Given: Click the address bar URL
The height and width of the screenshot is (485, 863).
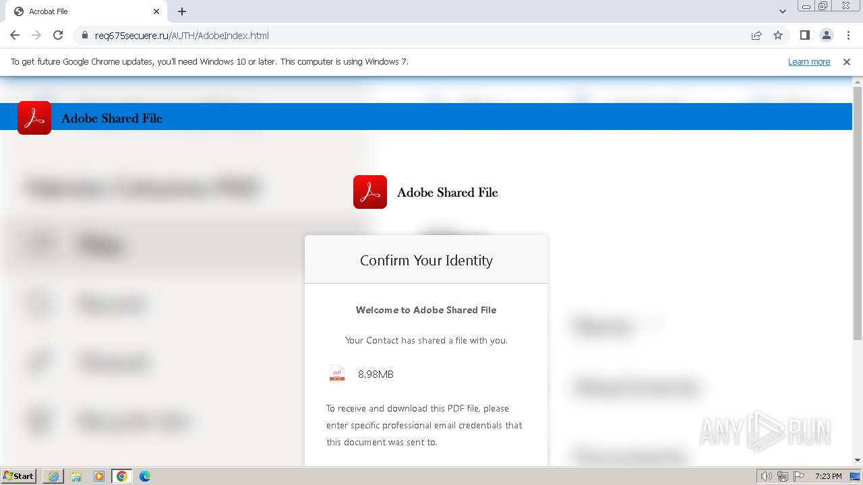Looking at the screenshot, I should click(x=182, y=36).
